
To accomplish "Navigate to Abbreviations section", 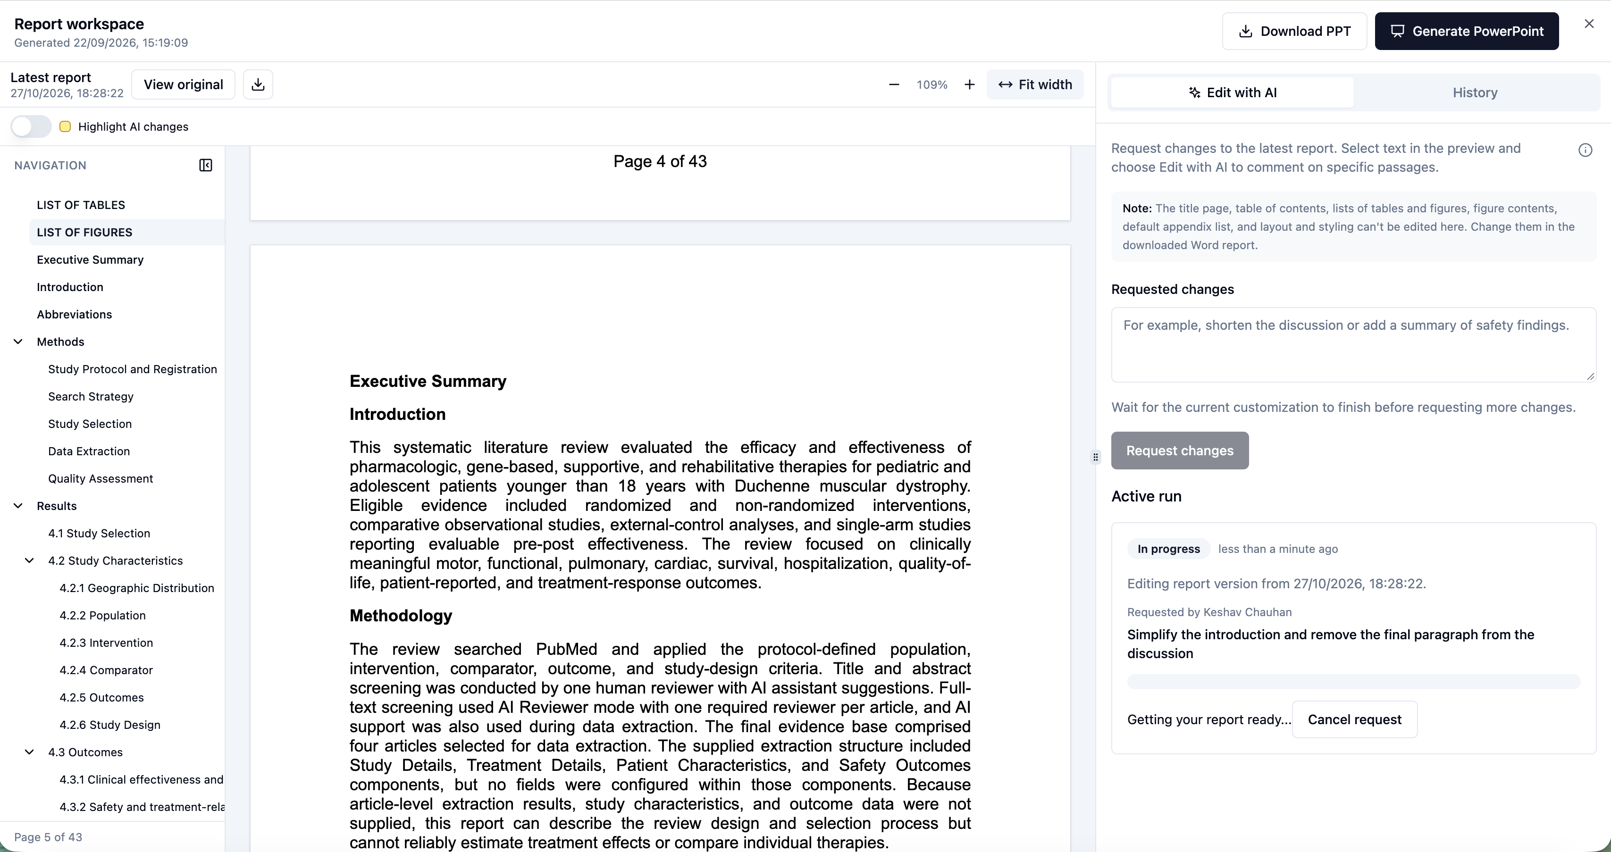I will pyautogui.click(x=75, y=314).
